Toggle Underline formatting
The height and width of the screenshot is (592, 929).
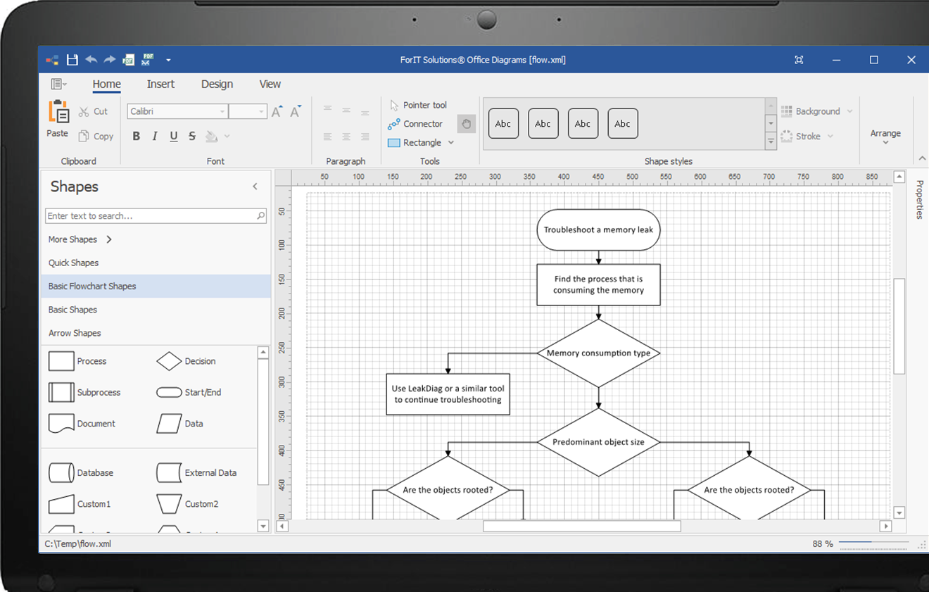(174, 137)
